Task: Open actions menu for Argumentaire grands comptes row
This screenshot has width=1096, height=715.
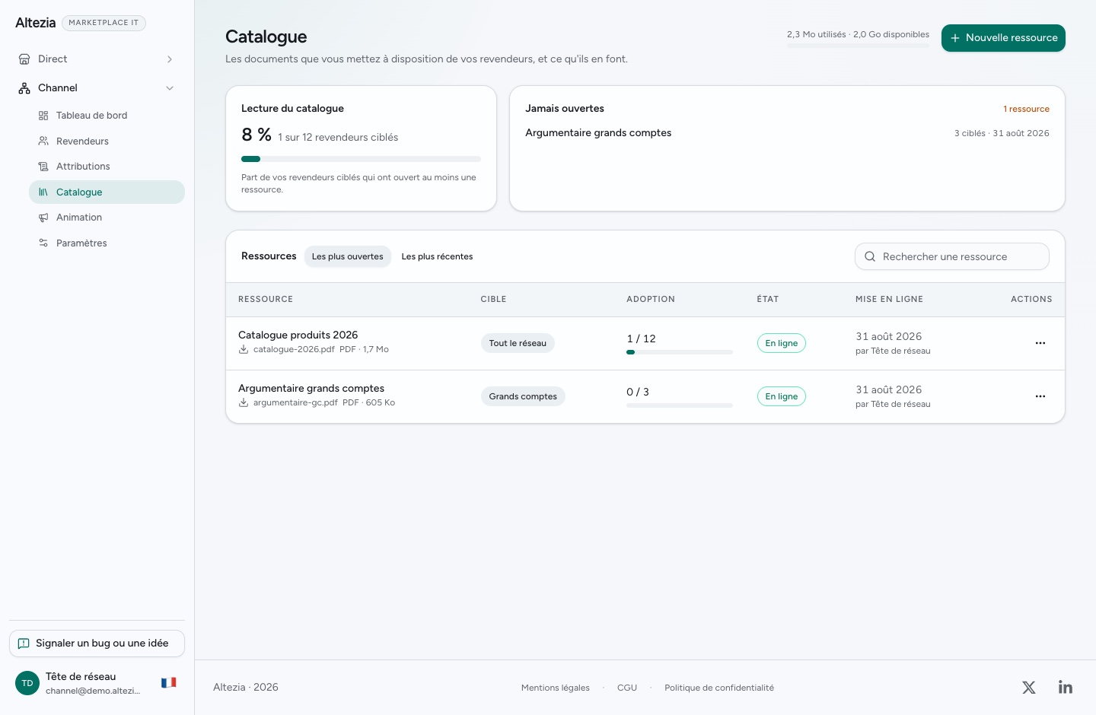Action: coord(1040,396)
